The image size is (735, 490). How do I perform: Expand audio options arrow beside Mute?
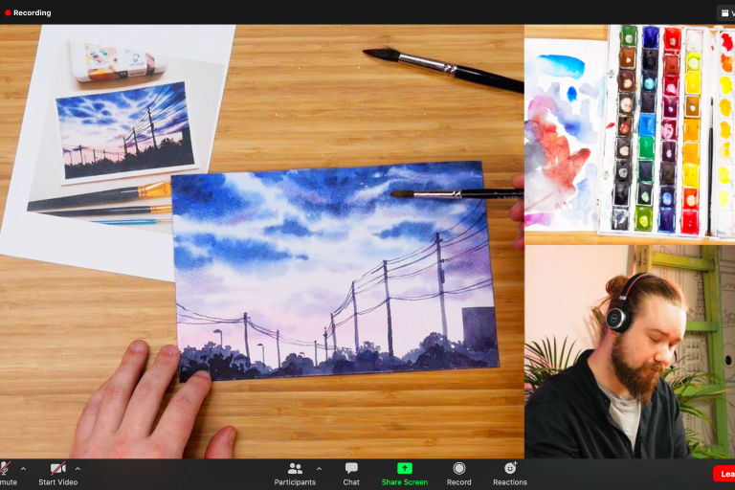pos(23,469)
